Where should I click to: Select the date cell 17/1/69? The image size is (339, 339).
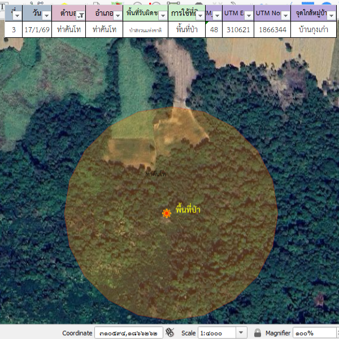36,29
